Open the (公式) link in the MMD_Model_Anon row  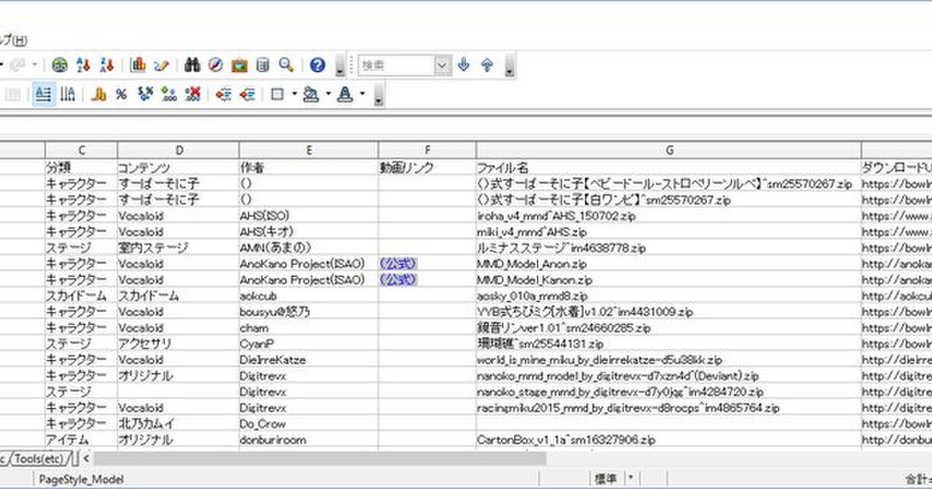[x=398, y=263]
